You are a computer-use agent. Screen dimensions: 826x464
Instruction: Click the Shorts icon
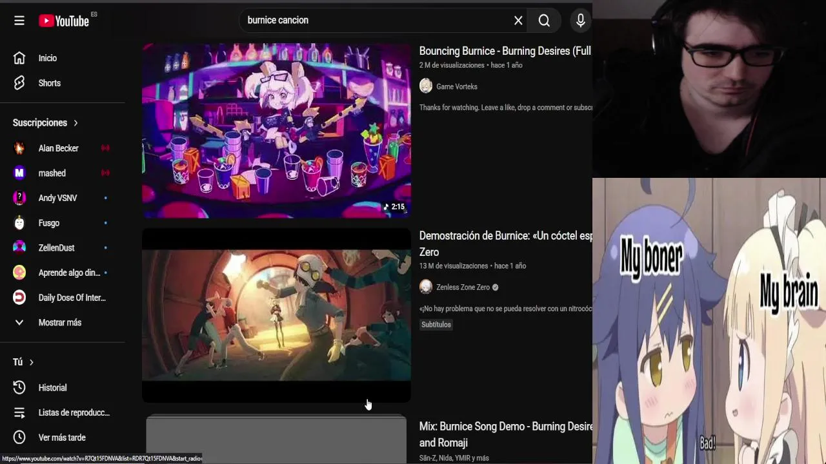click(x=19, y=83)
